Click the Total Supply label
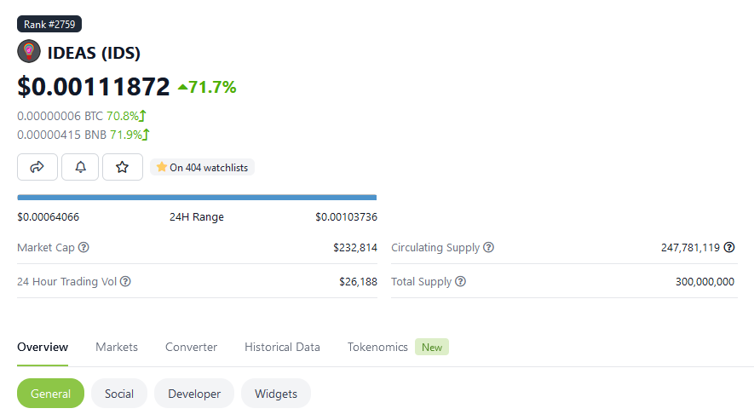The width and height of the screenshot is (754, 420). coord(421,282)
